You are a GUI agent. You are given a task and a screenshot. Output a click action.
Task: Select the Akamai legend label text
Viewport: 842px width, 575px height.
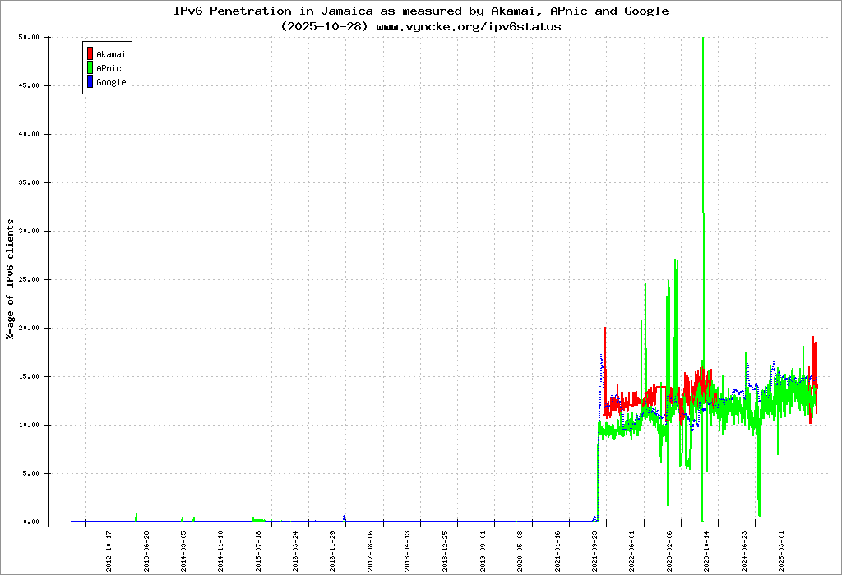tap(111, 54)
